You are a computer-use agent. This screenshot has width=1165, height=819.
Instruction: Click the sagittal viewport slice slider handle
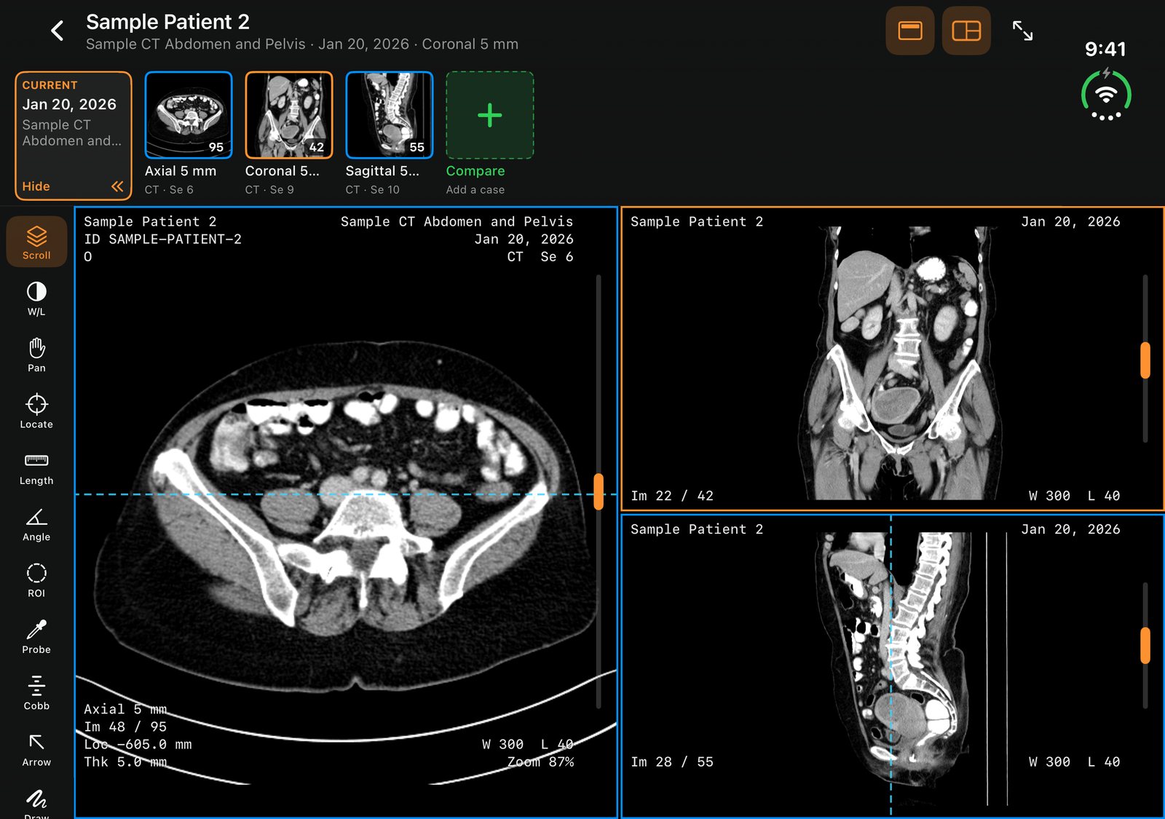[1145, 645]
